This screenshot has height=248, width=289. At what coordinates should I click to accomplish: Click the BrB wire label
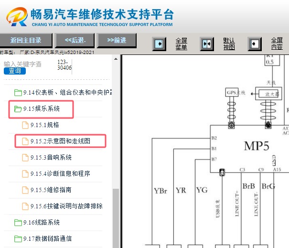click(x=249, y=186)
